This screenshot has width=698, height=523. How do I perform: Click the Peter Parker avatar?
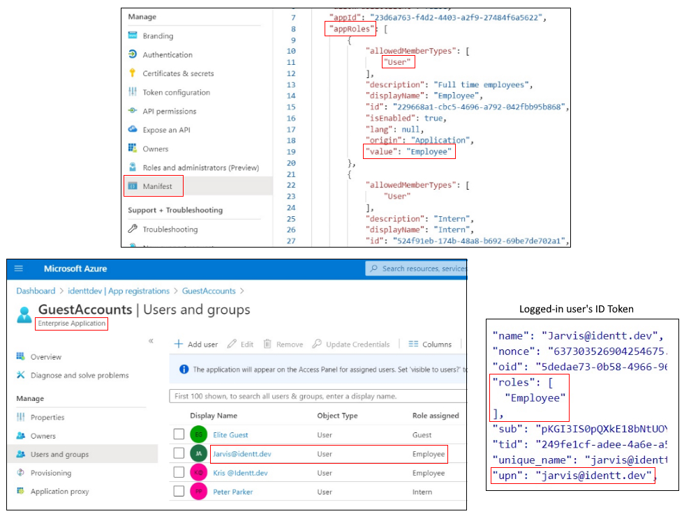point(198,492)
